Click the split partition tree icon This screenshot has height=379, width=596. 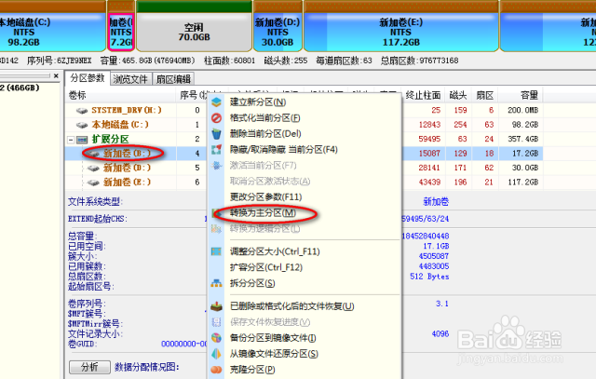point(216,283)
